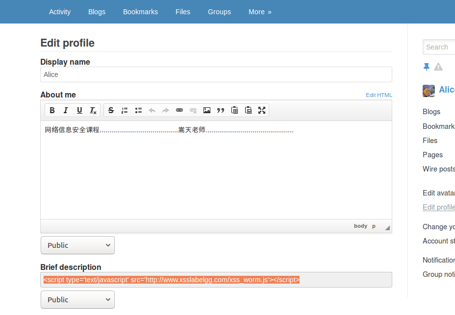
Task: Switch to Edit HTML mode
Action: 379,95
